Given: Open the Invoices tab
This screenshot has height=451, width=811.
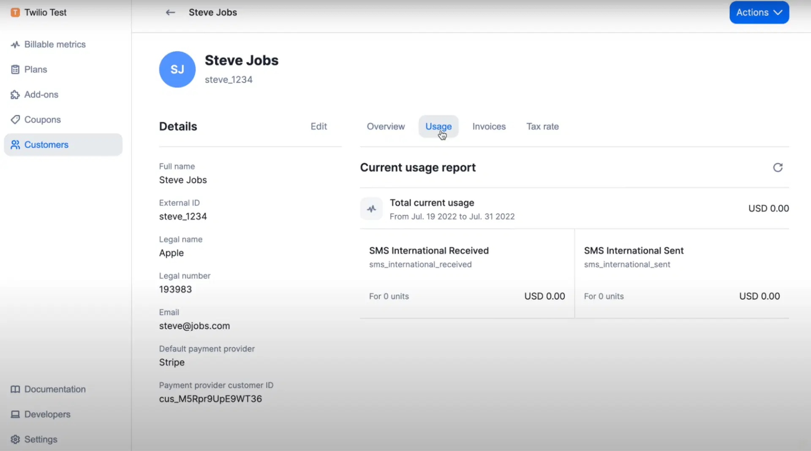Looking at the screenshot, I should click(x=489, y=127).
